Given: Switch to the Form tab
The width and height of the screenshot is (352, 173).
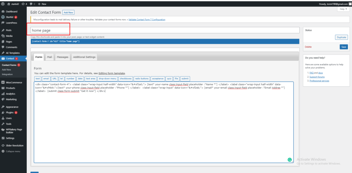Looking at the screenshot, I should coord(38,57).
